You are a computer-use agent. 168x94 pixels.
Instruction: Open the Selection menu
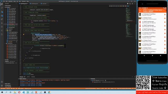pos(10,1)
